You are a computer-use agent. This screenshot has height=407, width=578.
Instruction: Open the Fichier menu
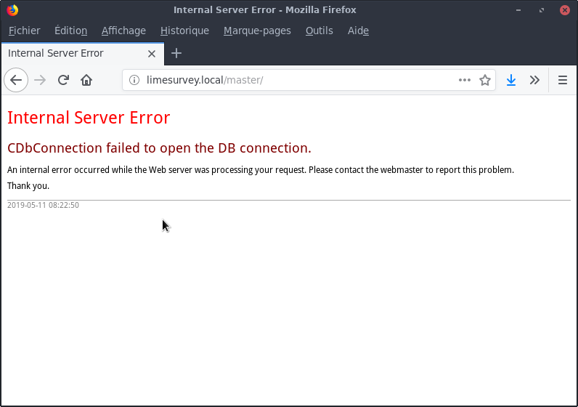pos(25,31)
